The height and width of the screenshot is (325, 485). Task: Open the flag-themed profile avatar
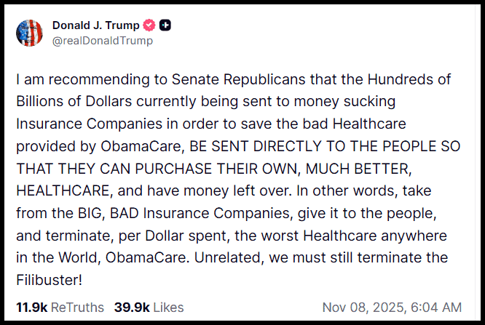(x=31, y=32)
